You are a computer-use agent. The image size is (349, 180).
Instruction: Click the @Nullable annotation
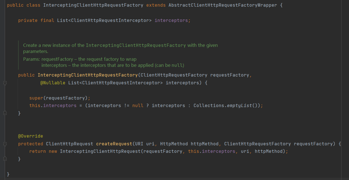pyautogui.click(x=53, y=83)
